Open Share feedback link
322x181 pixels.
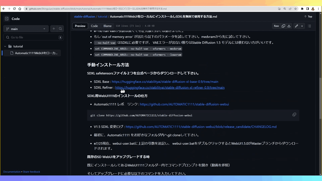[x=31, y=172]
